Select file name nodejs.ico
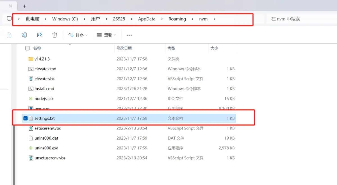This screenshot has height=185, width=337. click(x=44, y=99)
